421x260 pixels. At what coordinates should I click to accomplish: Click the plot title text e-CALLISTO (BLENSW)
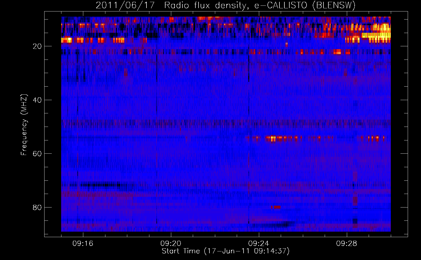click(x=305, y=5)
